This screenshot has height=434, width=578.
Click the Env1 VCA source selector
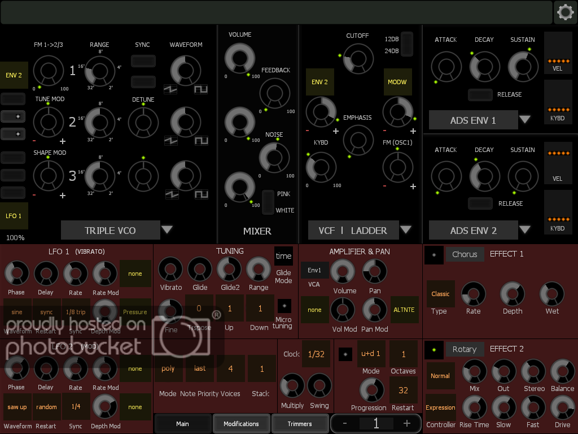pos(314,270)
